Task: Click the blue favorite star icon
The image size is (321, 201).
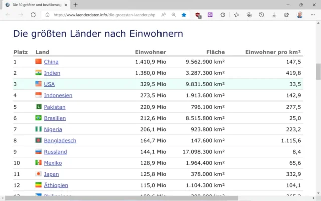Action: click(184, 15)
